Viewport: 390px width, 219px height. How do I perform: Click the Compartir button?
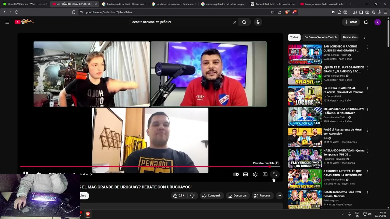pos(211,196)
